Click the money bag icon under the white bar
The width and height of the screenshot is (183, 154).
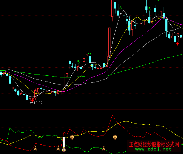(x=63, y=149)
